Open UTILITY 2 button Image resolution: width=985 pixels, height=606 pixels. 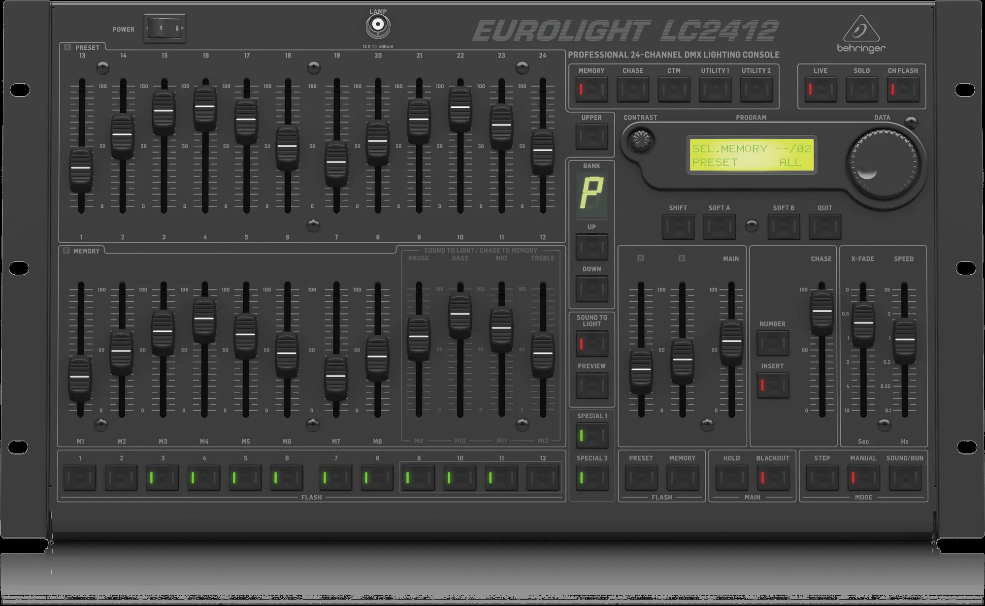[x=756, y=89]
